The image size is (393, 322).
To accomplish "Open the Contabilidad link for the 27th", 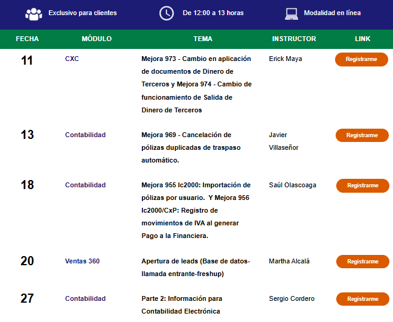I will pos(85,298).
